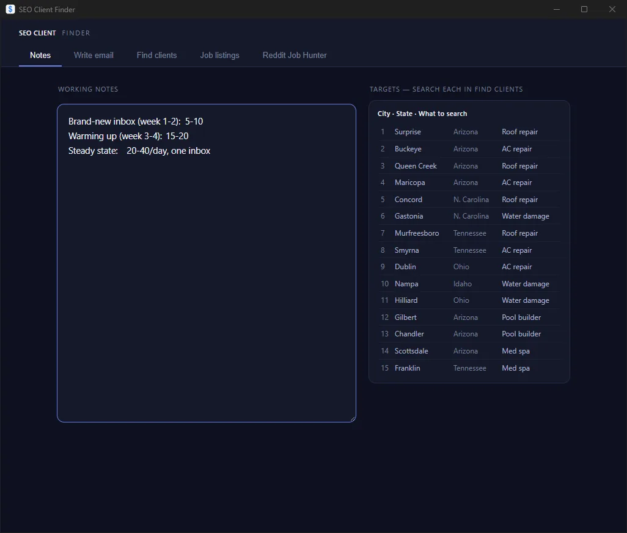Click 'Ohio' in the Hilliard row
This screenshot has height=533, width=627.
(x=461, y=300)
